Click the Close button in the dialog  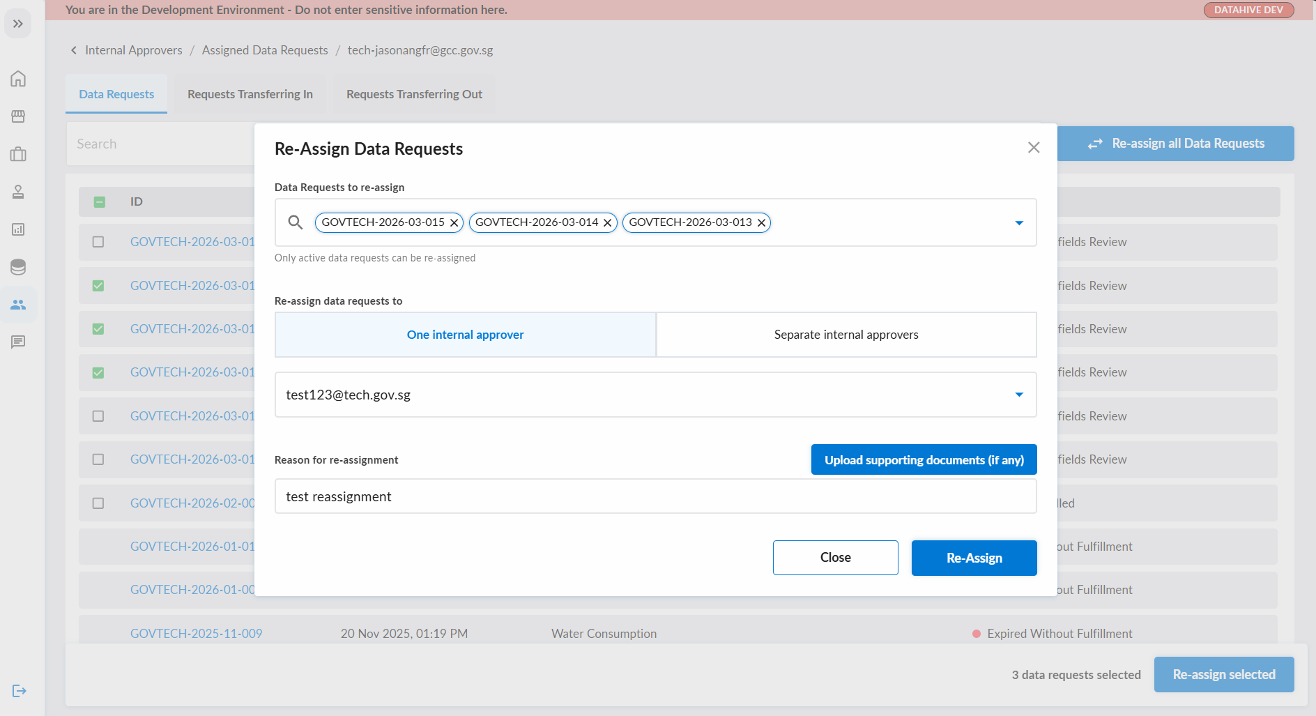836,558
